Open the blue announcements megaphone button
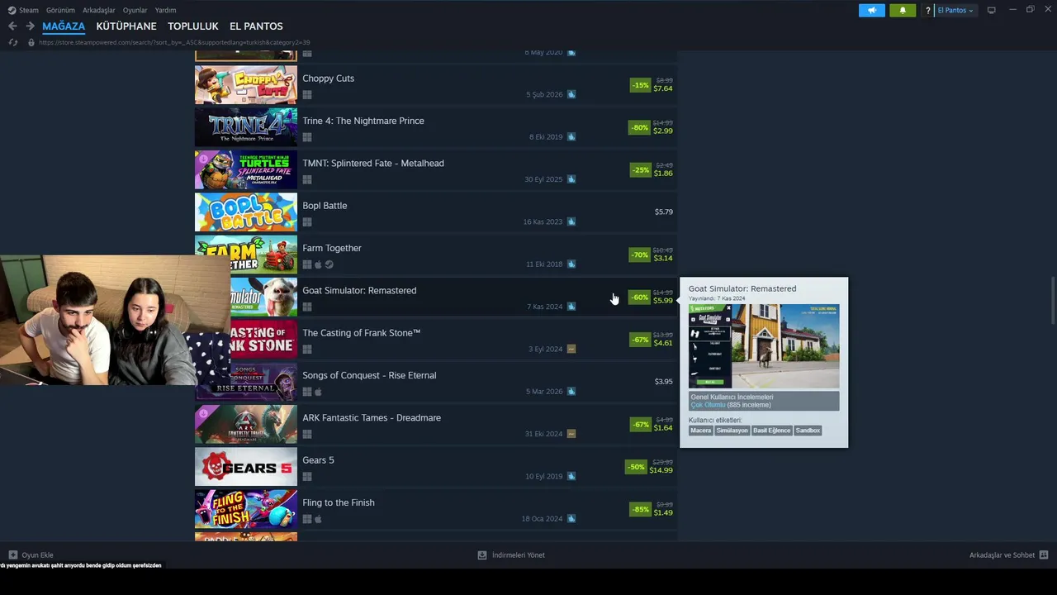This screenshot has width=1057, height=595. click(871, 11)
